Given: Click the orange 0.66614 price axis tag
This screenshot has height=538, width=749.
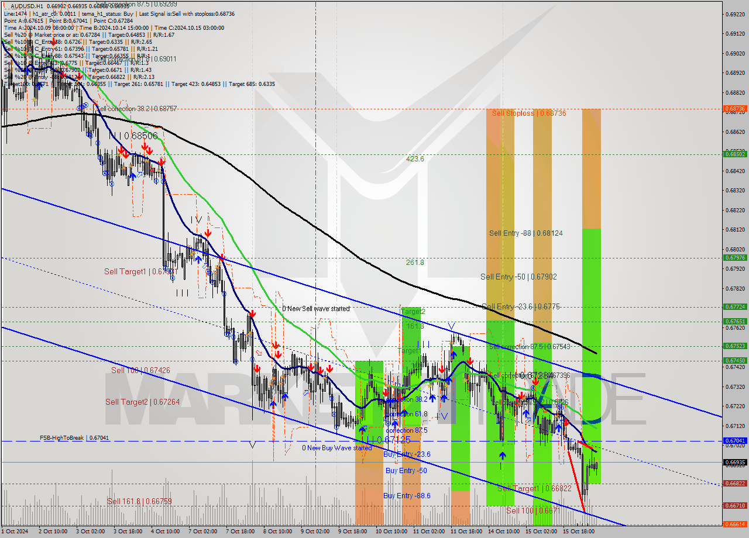Looking at the screenshot, I should (735, 525).
